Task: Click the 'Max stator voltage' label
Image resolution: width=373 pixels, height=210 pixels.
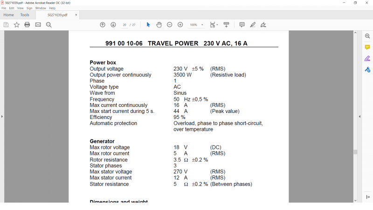Action: point(111,172)
